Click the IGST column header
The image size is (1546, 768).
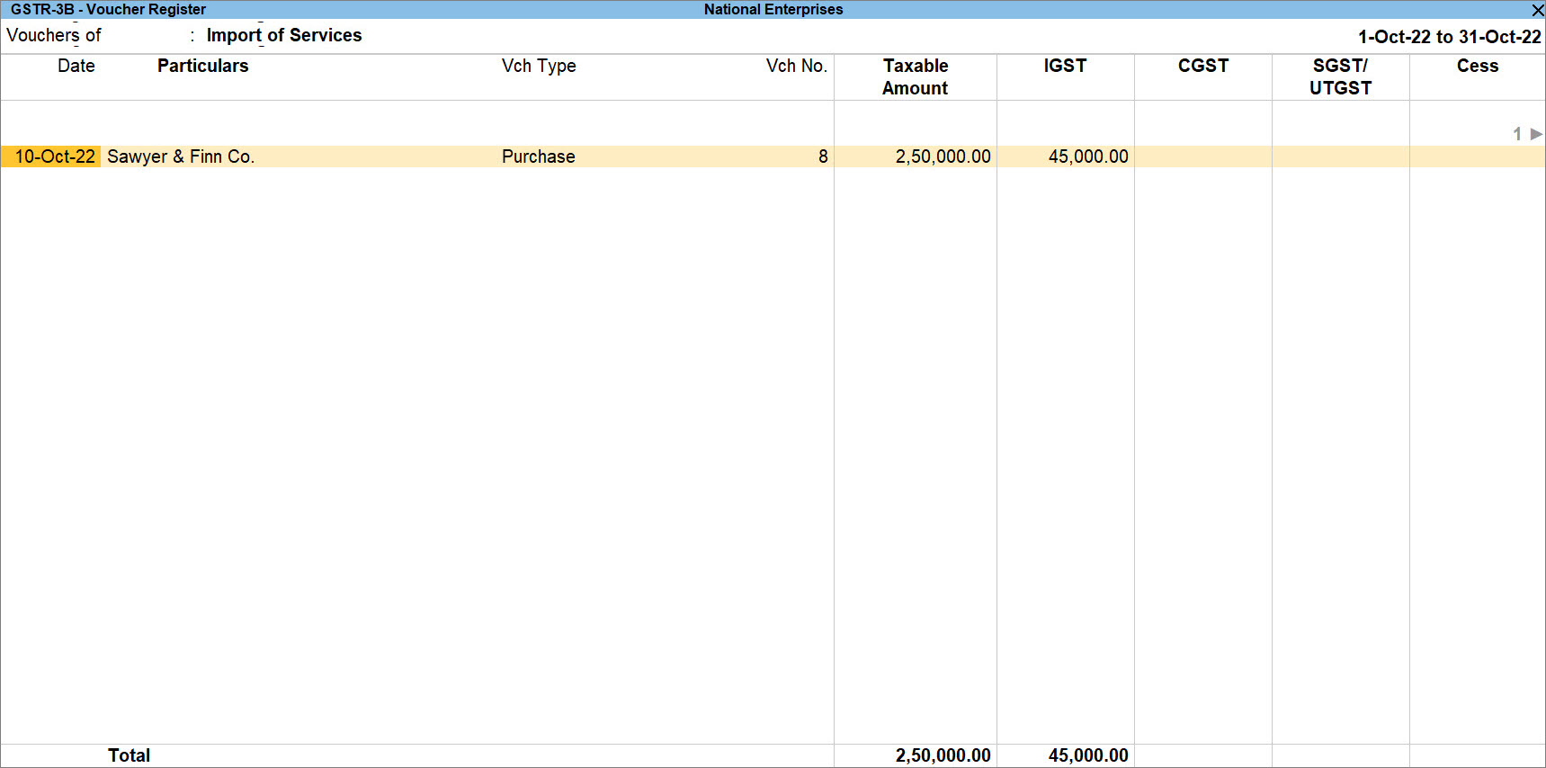tap(1065, 66)
